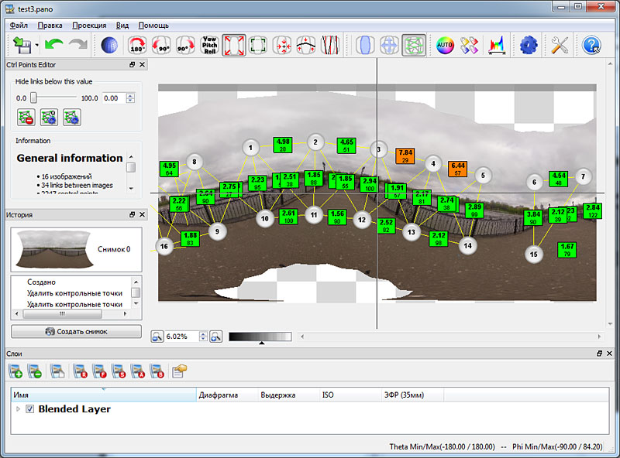Rotate the panorama 90° counter-clockwise

point(161,45)
